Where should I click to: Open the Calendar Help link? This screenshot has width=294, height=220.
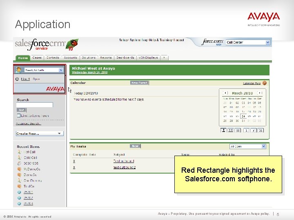252,83
